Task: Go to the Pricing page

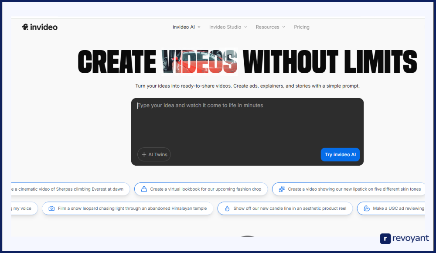Action: 301,27
